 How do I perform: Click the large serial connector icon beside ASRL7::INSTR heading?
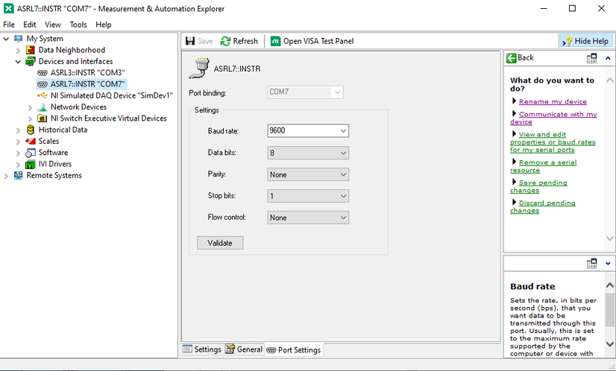point(199,68)
